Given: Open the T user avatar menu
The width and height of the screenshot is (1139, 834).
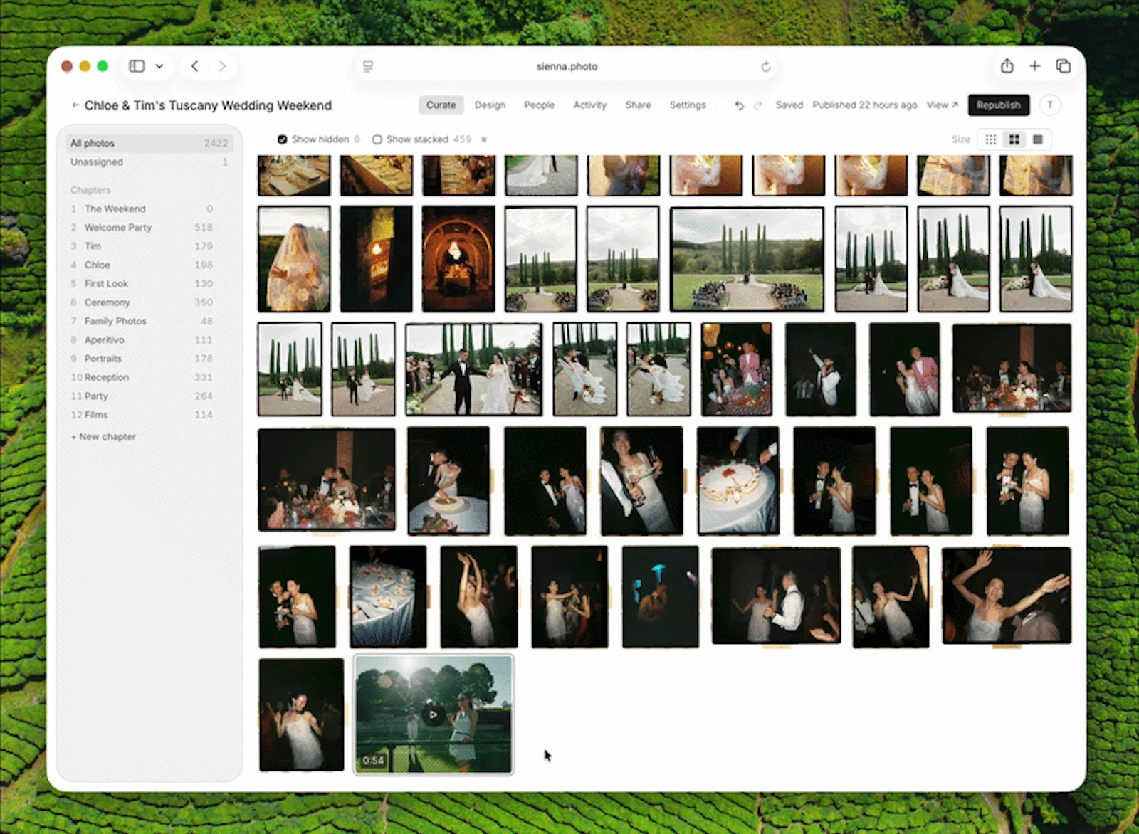Looking at the screenshot, I should (1050, 105).
